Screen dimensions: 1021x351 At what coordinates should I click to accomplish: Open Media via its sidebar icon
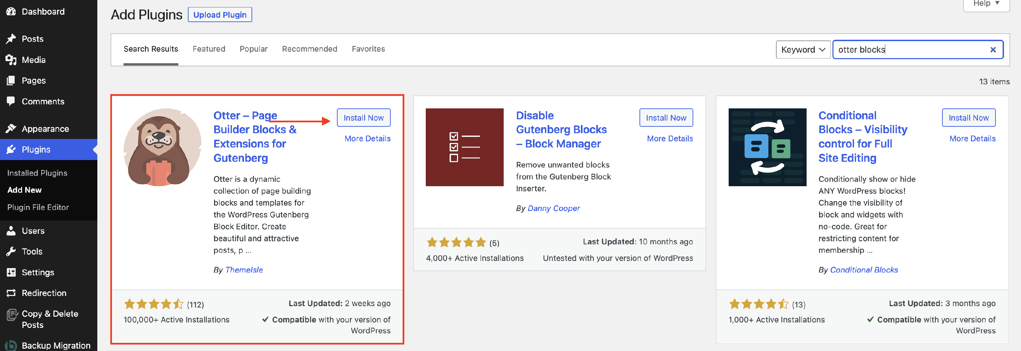pos(11,60)
